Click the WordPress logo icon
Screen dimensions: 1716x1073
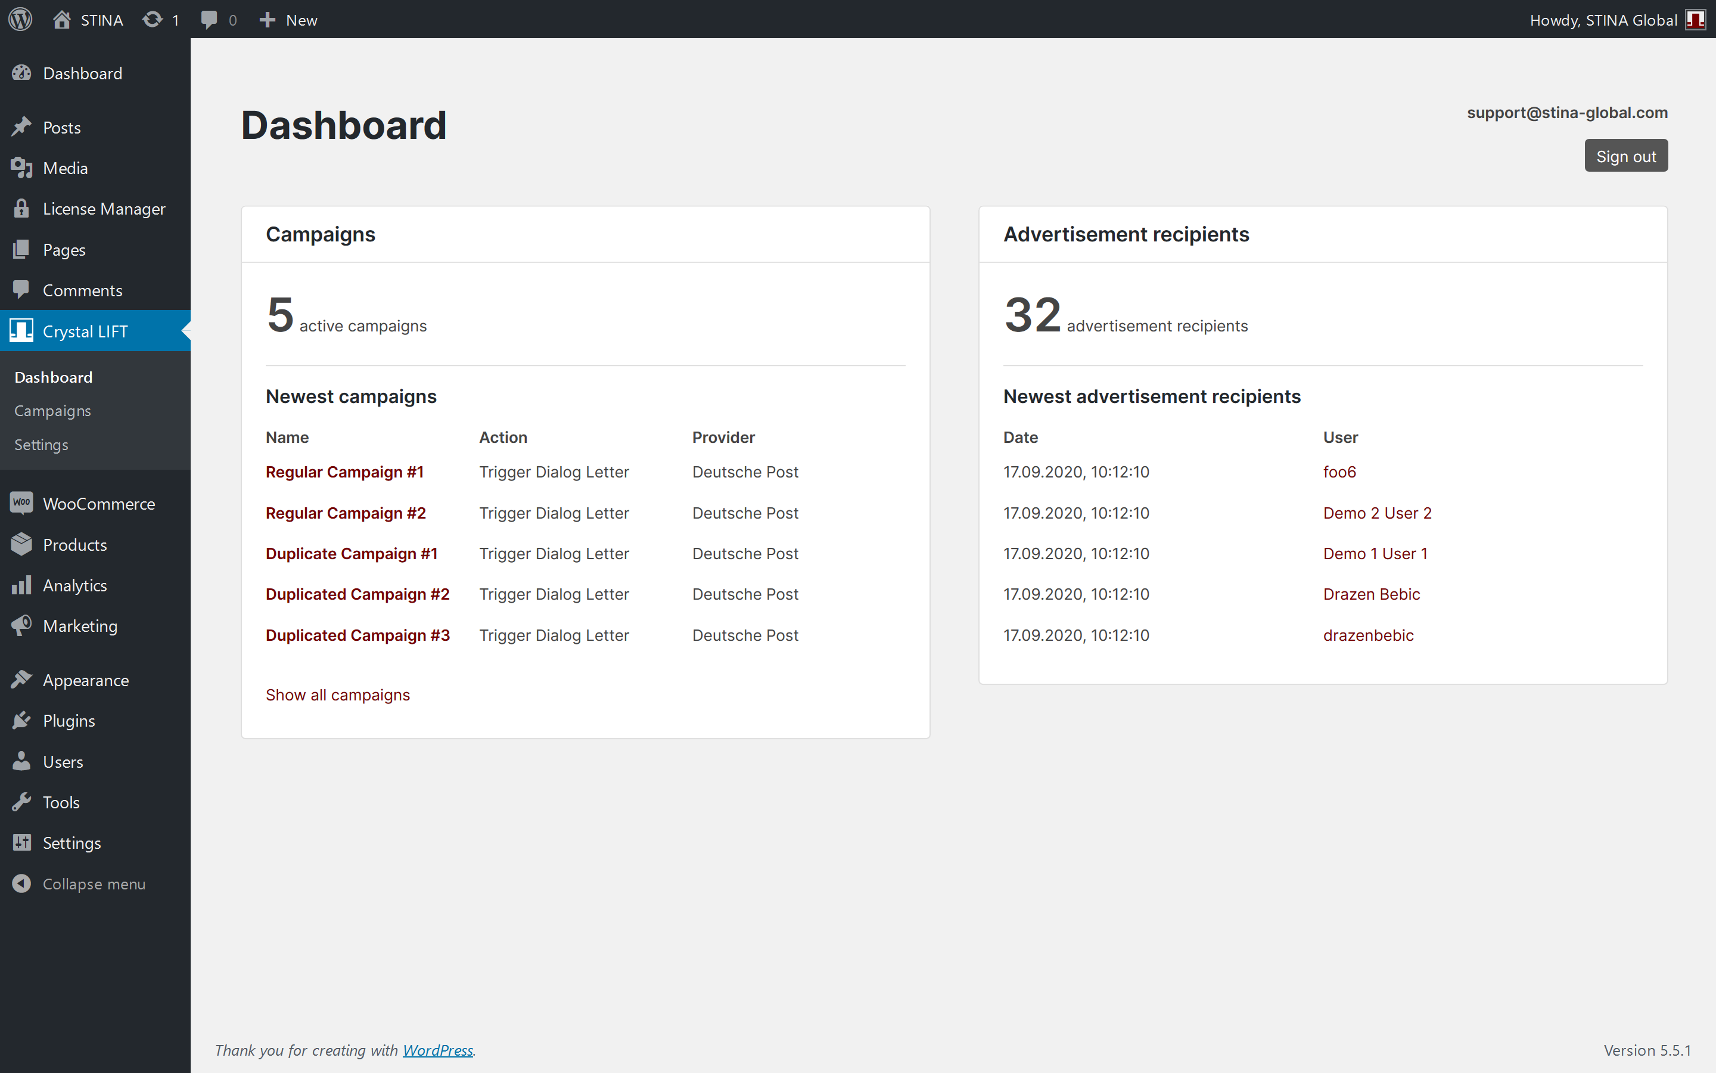[x=21, y=19]
